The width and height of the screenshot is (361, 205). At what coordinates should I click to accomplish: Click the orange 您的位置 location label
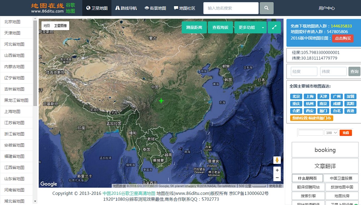[x=312, y=118]
